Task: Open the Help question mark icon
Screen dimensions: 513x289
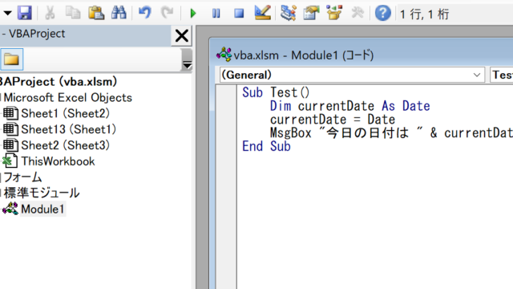Action: tap(382, 14)
